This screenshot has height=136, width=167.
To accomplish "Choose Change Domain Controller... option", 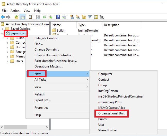I will [58, 55].
